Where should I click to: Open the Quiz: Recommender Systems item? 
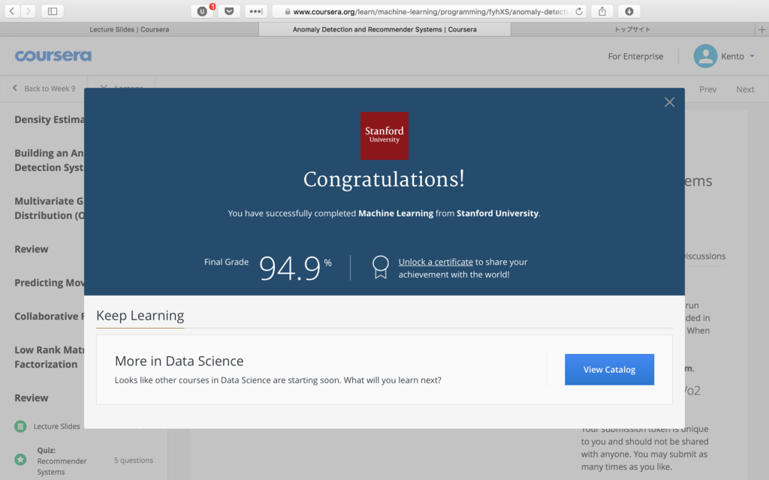tap(62, 461)
